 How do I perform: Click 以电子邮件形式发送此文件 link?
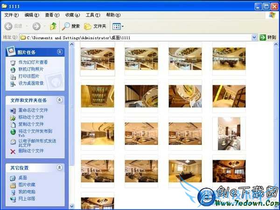37,143
